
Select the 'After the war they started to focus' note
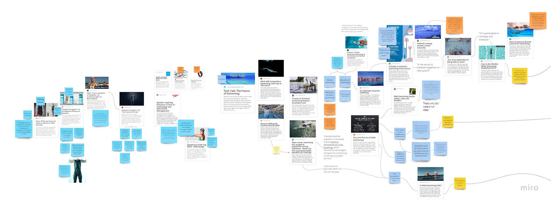pos(78,150)
